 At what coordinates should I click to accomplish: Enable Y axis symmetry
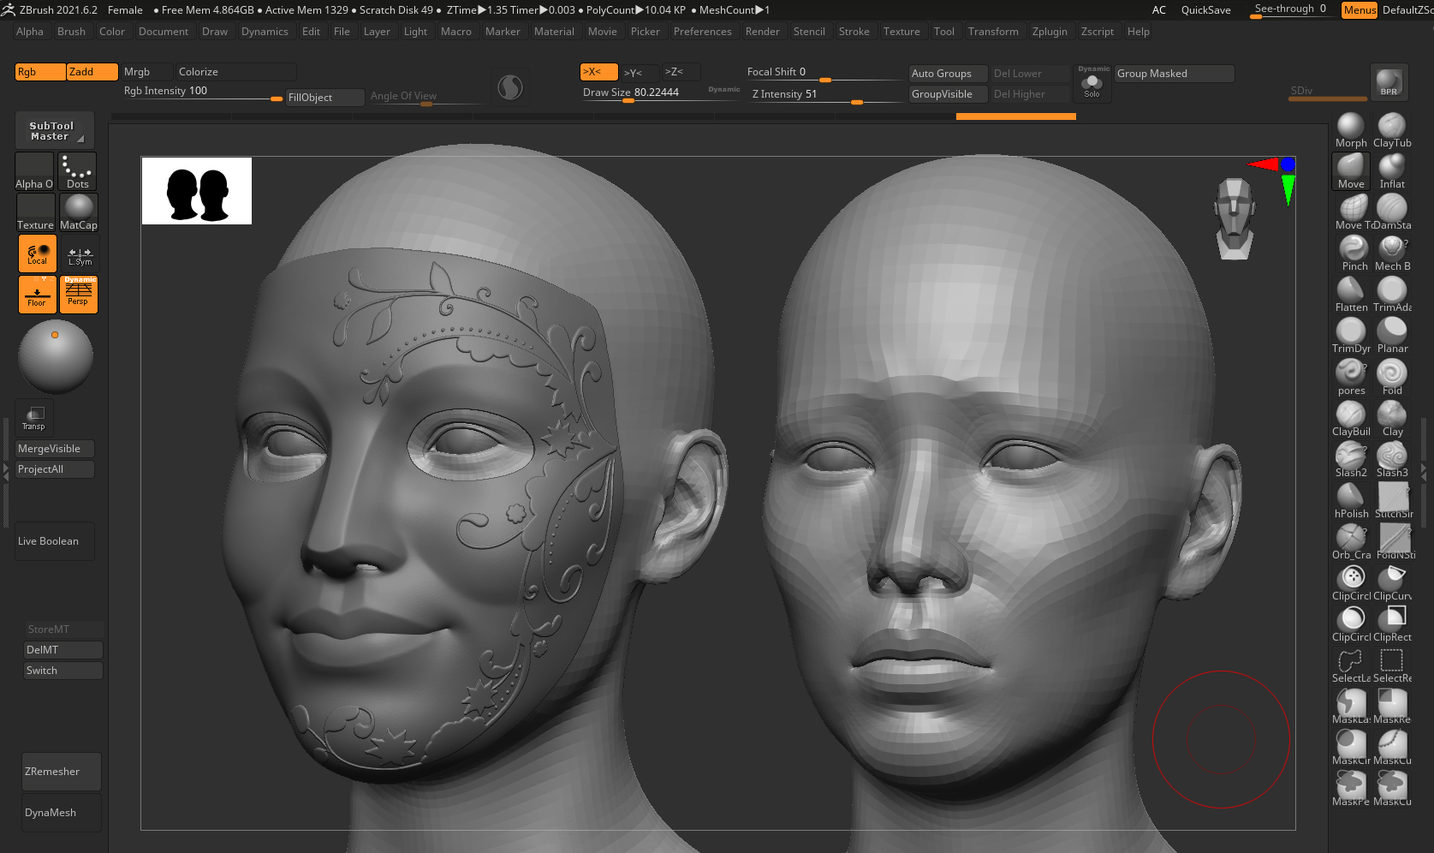point(640,72)
